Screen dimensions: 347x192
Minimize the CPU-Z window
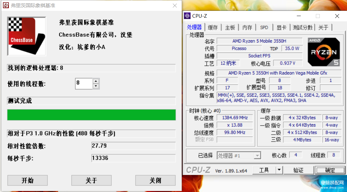[x=299, y=16]
